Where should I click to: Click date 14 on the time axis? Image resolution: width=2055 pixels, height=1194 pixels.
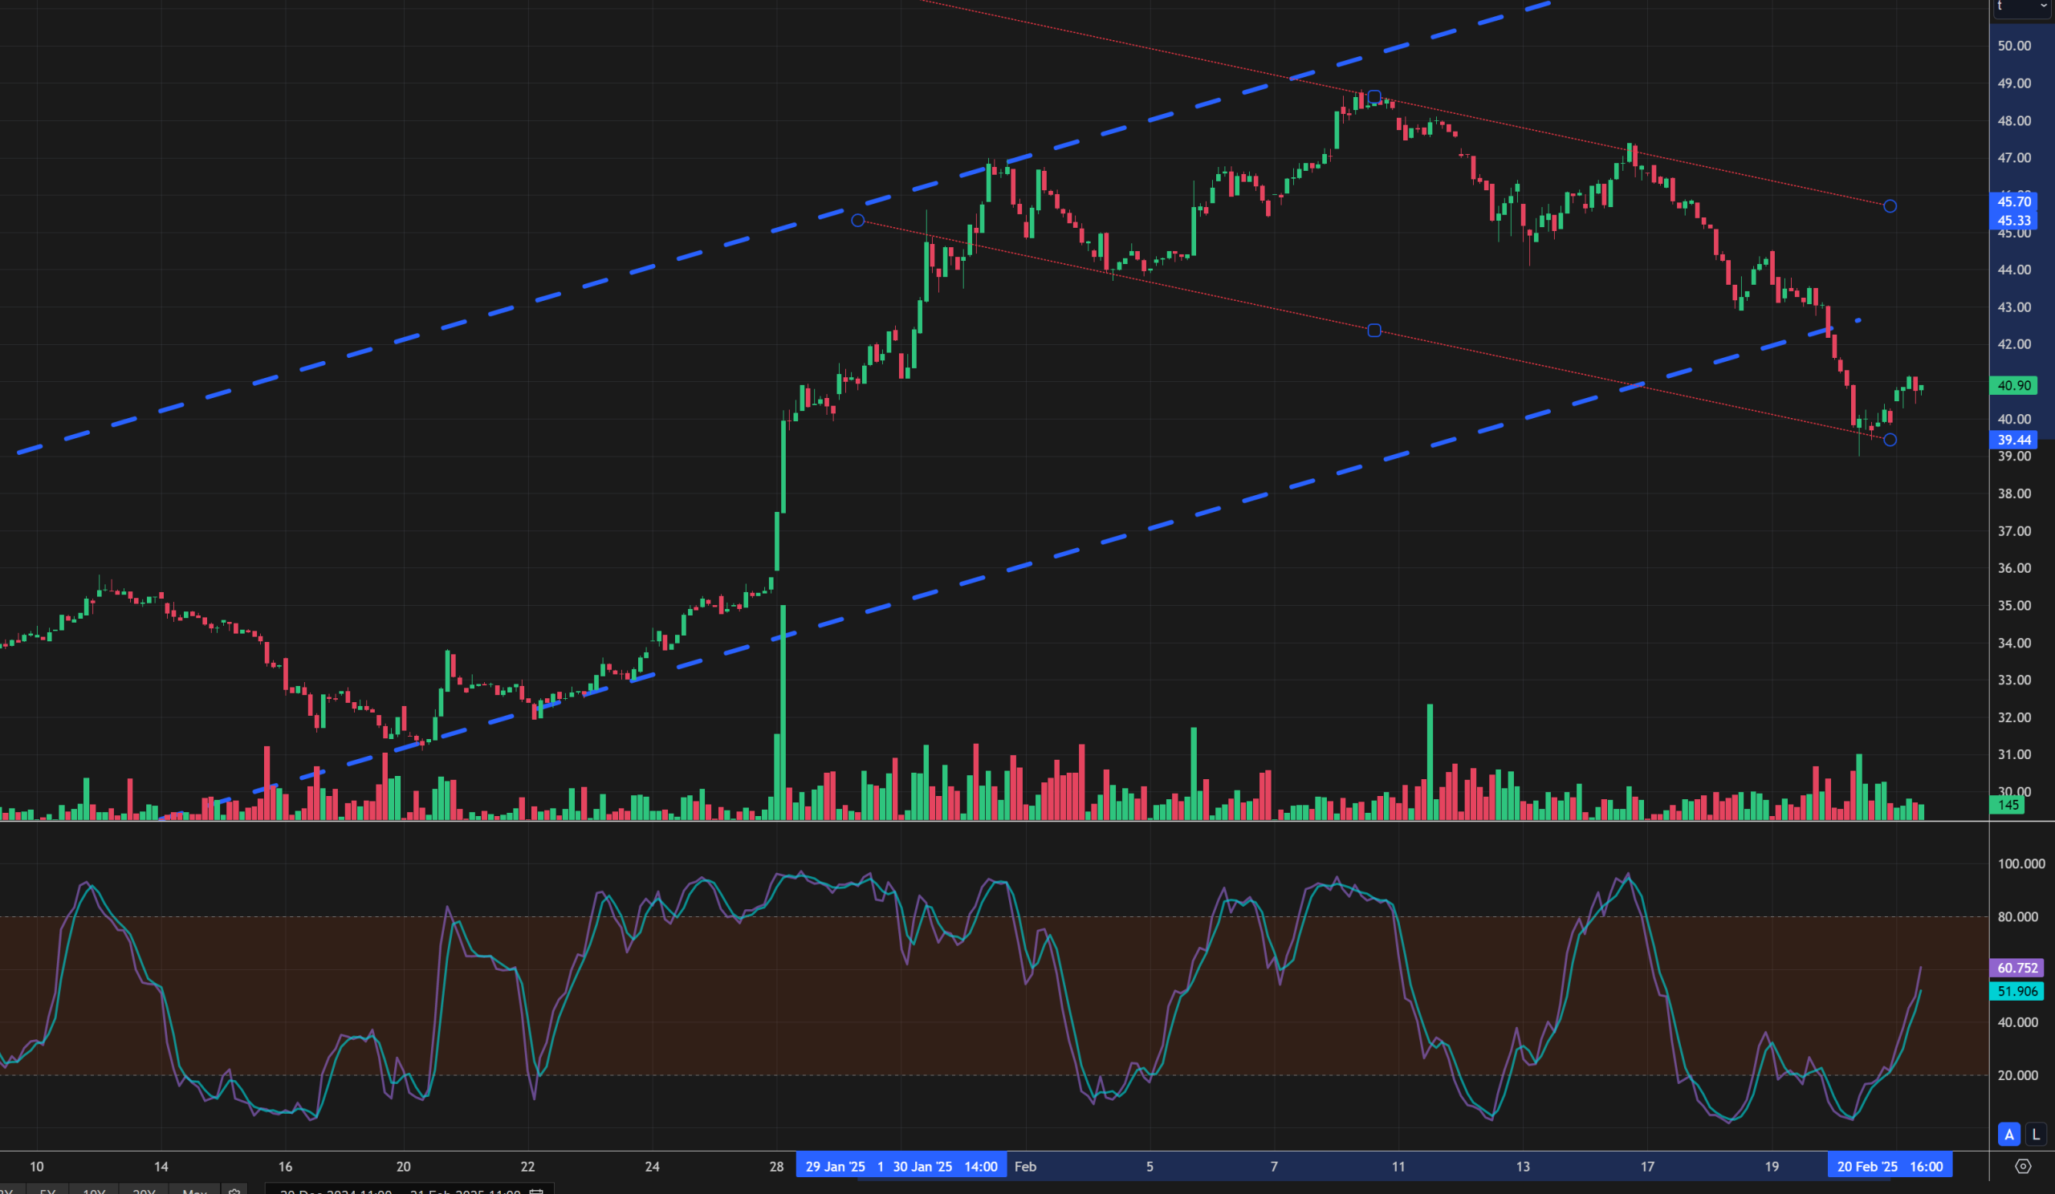click(x=161, y=1166)
